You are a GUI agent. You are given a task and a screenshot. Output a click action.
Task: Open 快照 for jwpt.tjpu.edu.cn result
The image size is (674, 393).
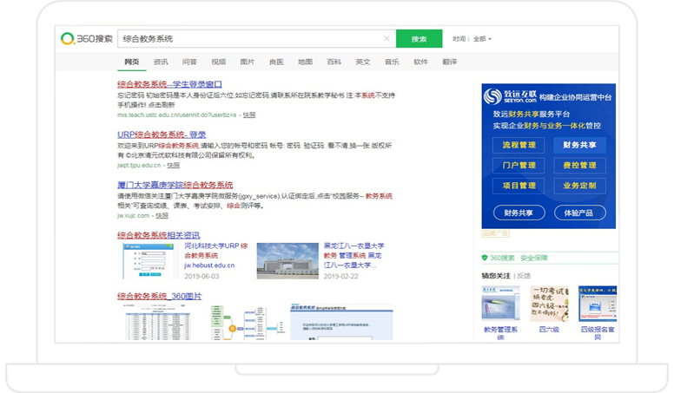click(x=173, y=165)
